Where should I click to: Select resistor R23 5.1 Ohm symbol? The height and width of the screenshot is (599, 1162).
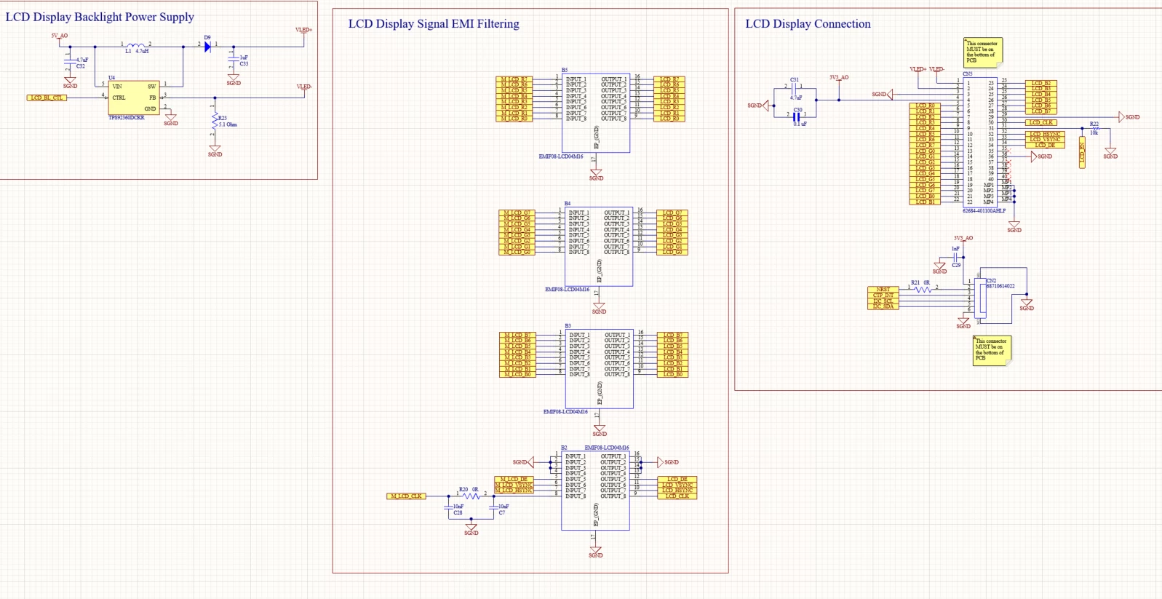[215, 120]
